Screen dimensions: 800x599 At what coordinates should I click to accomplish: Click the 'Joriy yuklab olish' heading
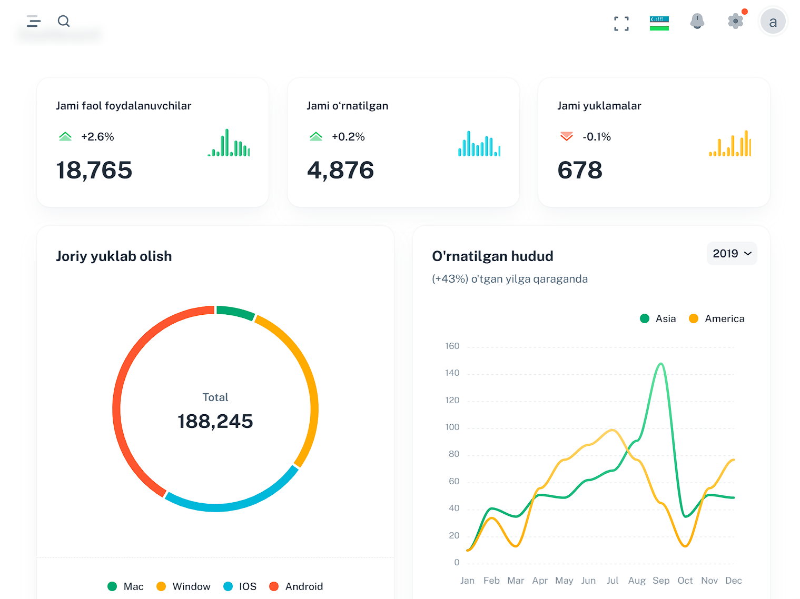coord(114,256)
